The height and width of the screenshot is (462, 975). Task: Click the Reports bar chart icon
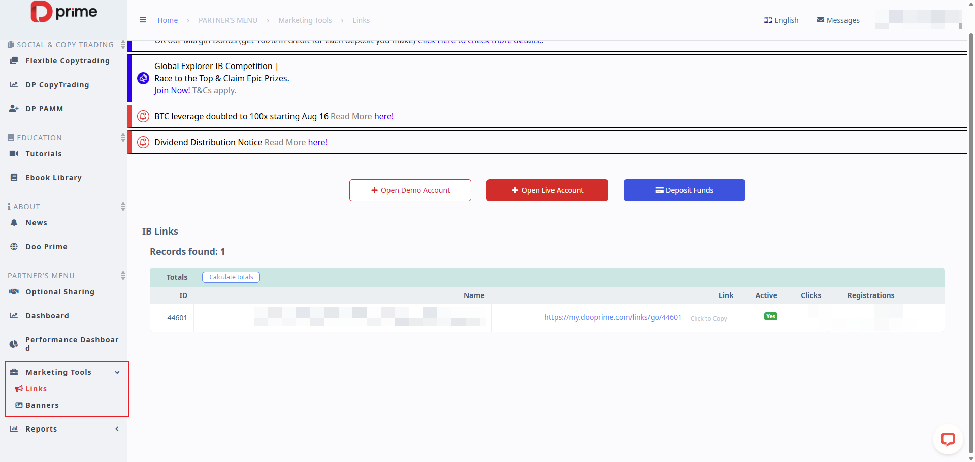(x=14, y=429)
